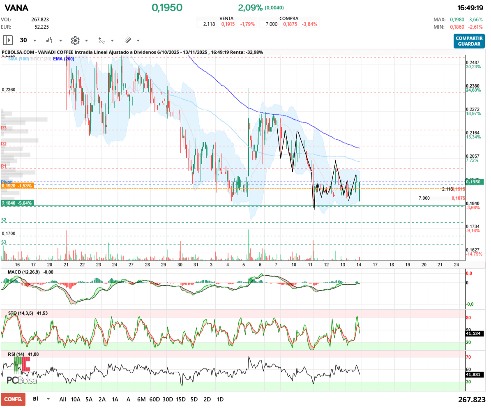Select the 1D time range

pyautogui.click(x=220, y=399)
